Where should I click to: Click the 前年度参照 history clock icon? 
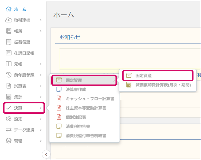[x=9, y=75]
